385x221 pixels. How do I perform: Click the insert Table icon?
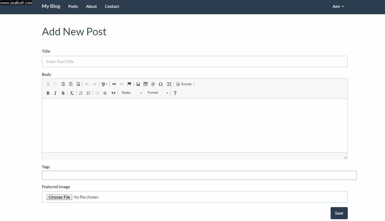click(x=146, y=84)
